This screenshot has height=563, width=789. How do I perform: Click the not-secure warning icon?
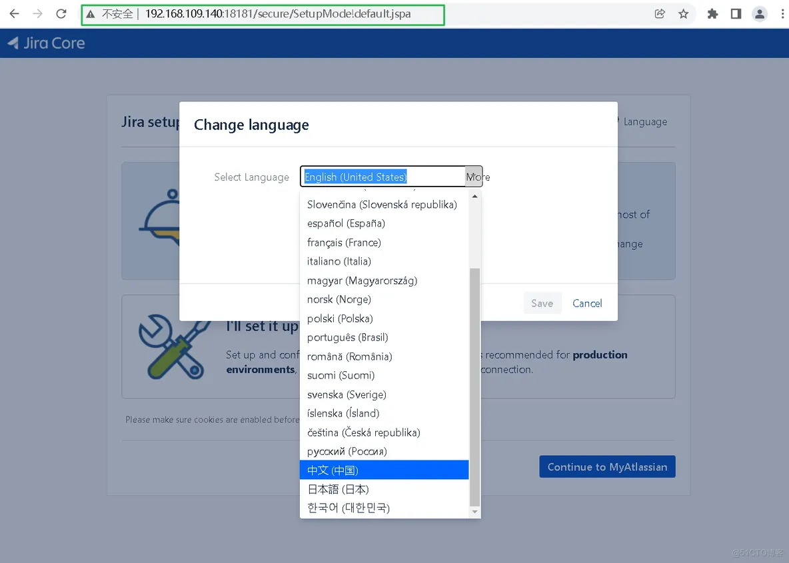(91, 14)
